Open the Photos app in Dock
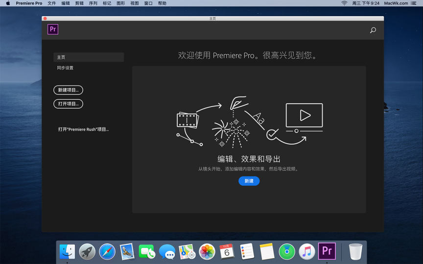 [x=207, y=251]
